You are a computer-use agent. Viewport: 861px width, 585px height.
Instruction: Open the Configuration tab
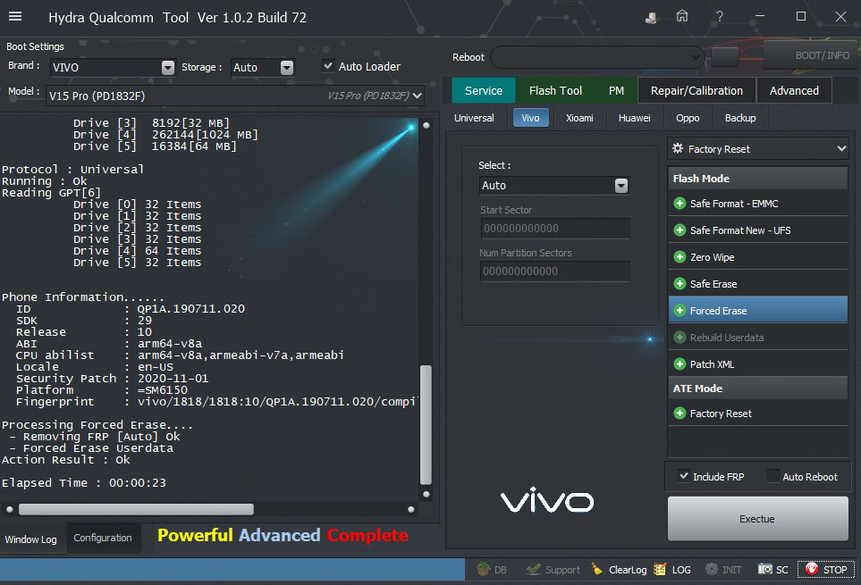(x=103, y=538)
